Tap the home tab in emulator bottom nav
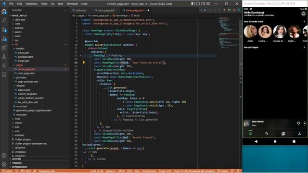This screenshot has height=173, width=308. [x=250, y=134]
